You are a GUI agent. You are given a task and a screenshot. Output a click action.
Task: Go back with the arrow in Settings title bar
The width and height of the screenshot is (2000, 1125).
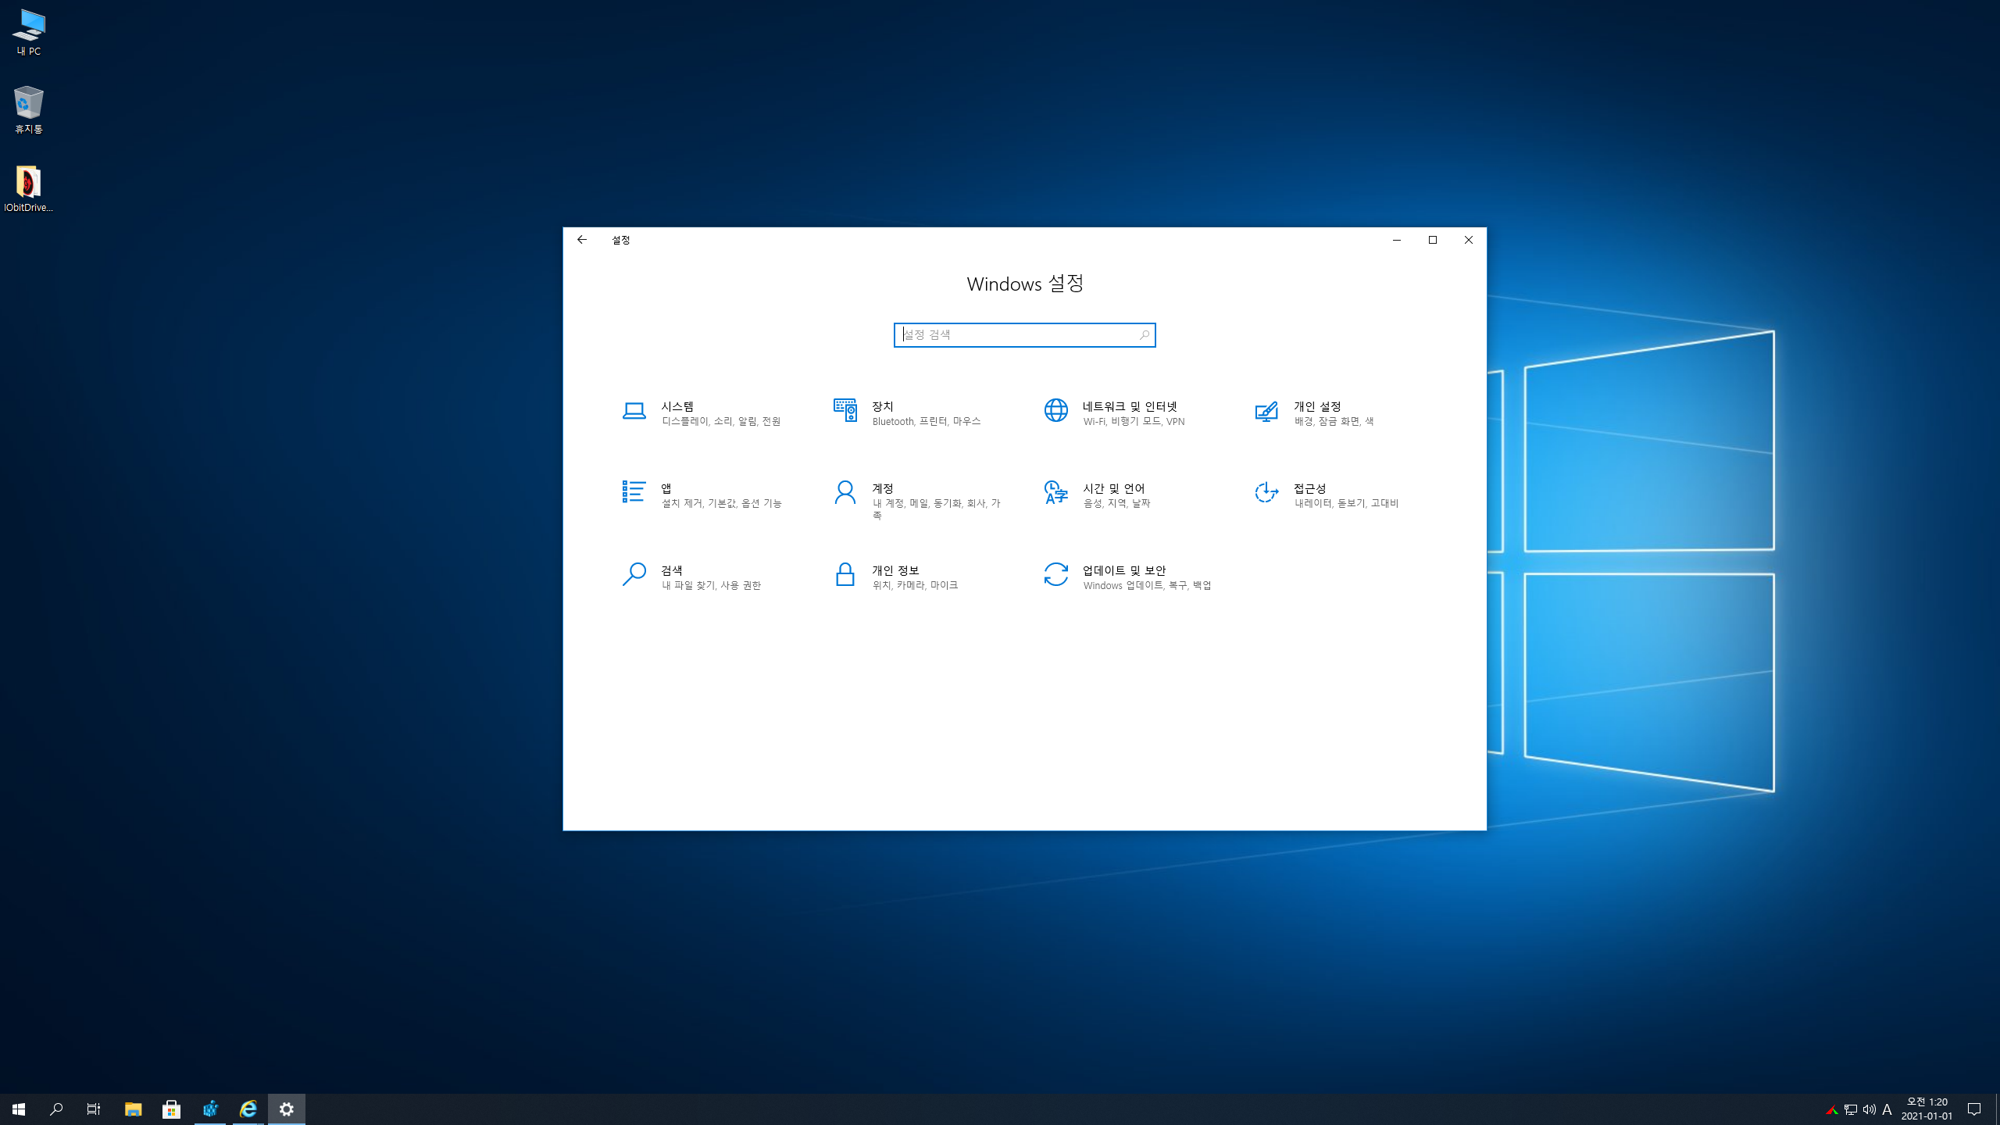(582, 240)
